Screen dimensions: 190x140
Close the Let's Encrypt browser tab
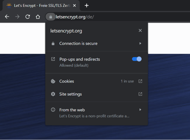pos(74,5)
